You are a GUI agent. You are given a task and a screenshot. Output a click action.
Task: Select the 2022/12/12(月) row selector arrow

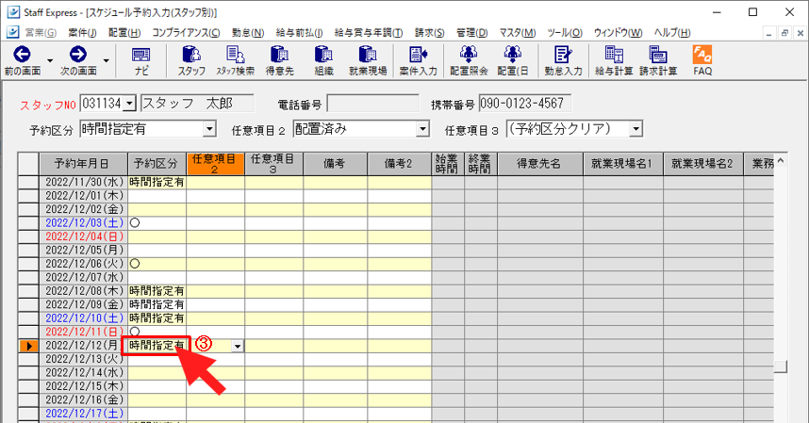click(x=29, y=347)
